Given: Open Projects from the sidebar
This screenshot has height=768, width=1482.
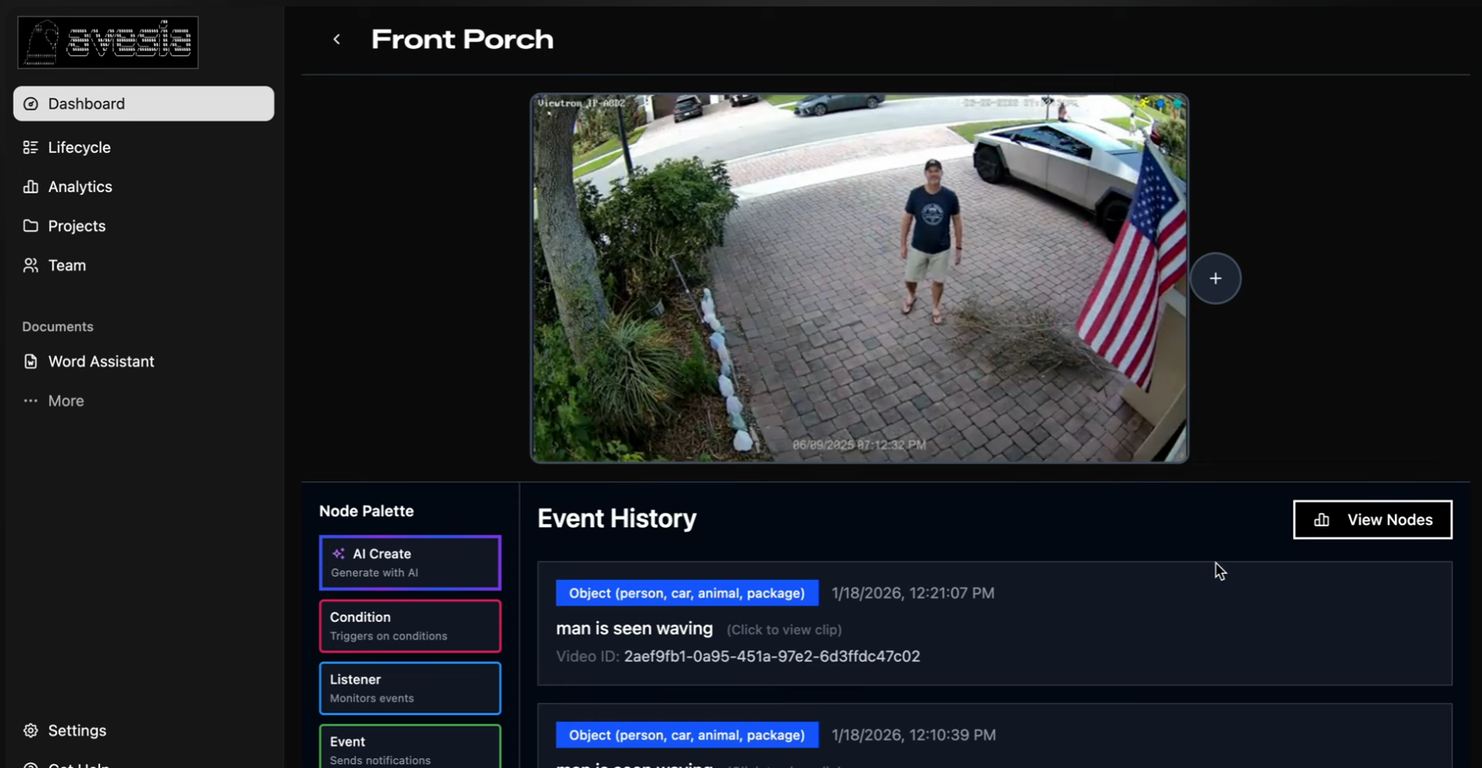Looking at the screenshot, I should tap(76, 226).
